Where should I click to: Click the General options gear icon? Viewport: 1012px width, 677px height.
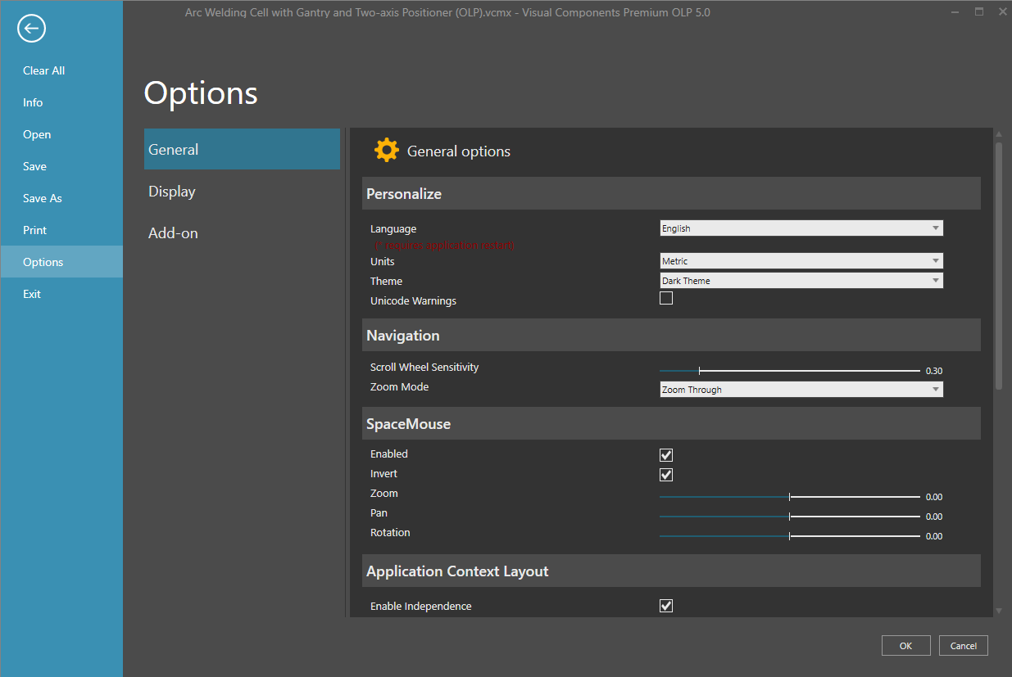pyautogui.click(x=386, y=151)
